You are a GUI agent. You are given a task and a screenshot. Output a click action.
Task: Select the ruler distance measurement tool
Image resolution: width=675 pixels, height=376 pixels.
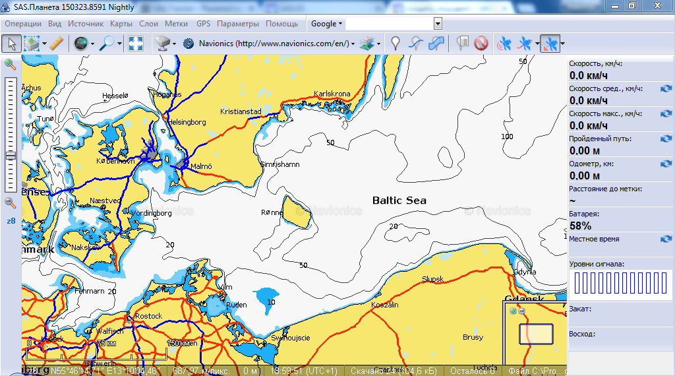[x=56, y=44]
